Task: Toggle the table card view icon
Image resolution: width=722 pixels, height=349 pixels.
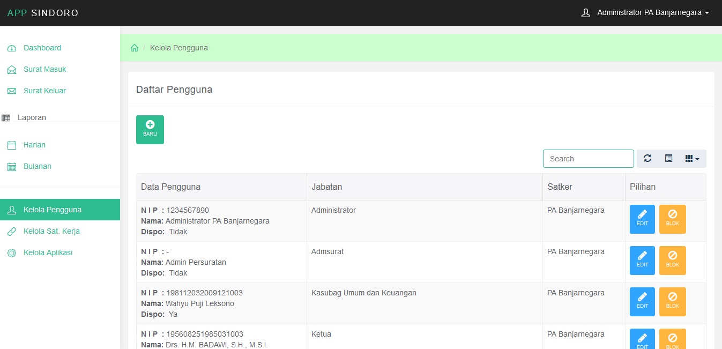Action: coord(668,159)
